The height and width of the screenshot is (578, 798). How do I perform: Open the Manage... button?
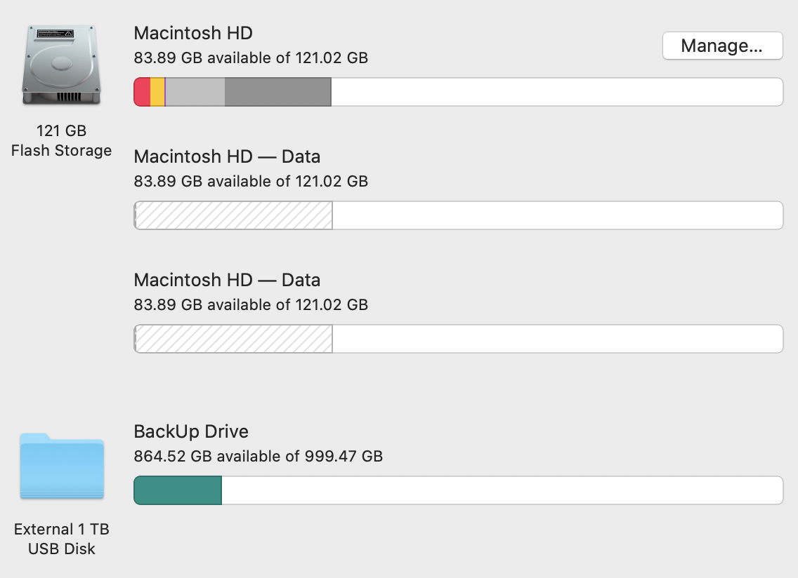point(722,46)
